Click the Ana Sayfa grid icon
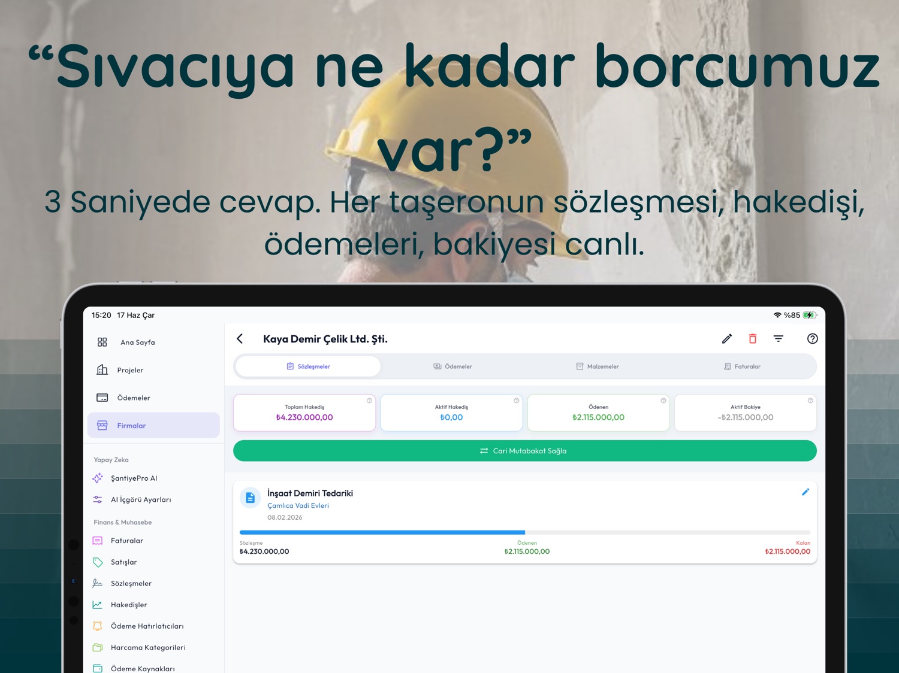The width and height of the screenshot is (899, 673). point(102,342)
